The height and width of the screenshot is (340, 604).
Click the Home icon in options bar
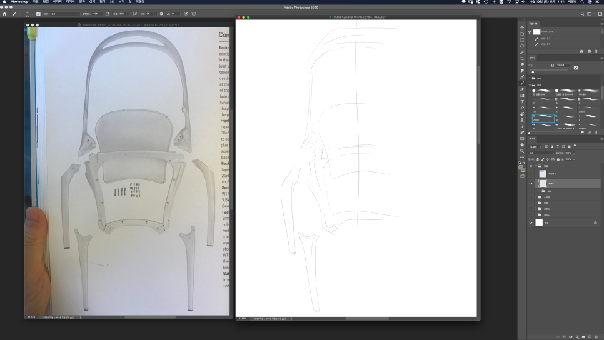[4, 14]
